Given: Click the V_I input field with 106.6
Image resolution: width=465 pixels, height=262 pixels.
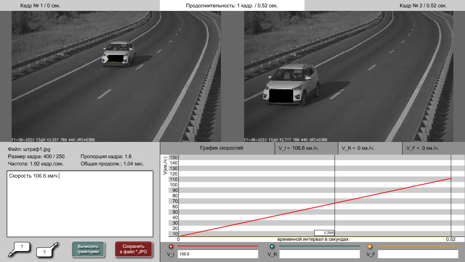Looking at the screenshot, I should click(x=218, y=254).
